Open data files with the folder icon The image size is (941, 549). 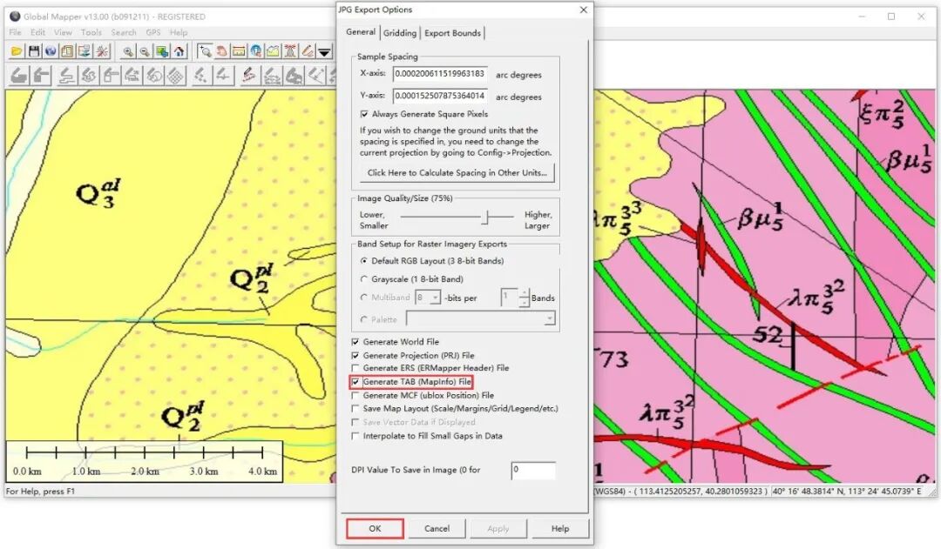(x=17, y=51)
